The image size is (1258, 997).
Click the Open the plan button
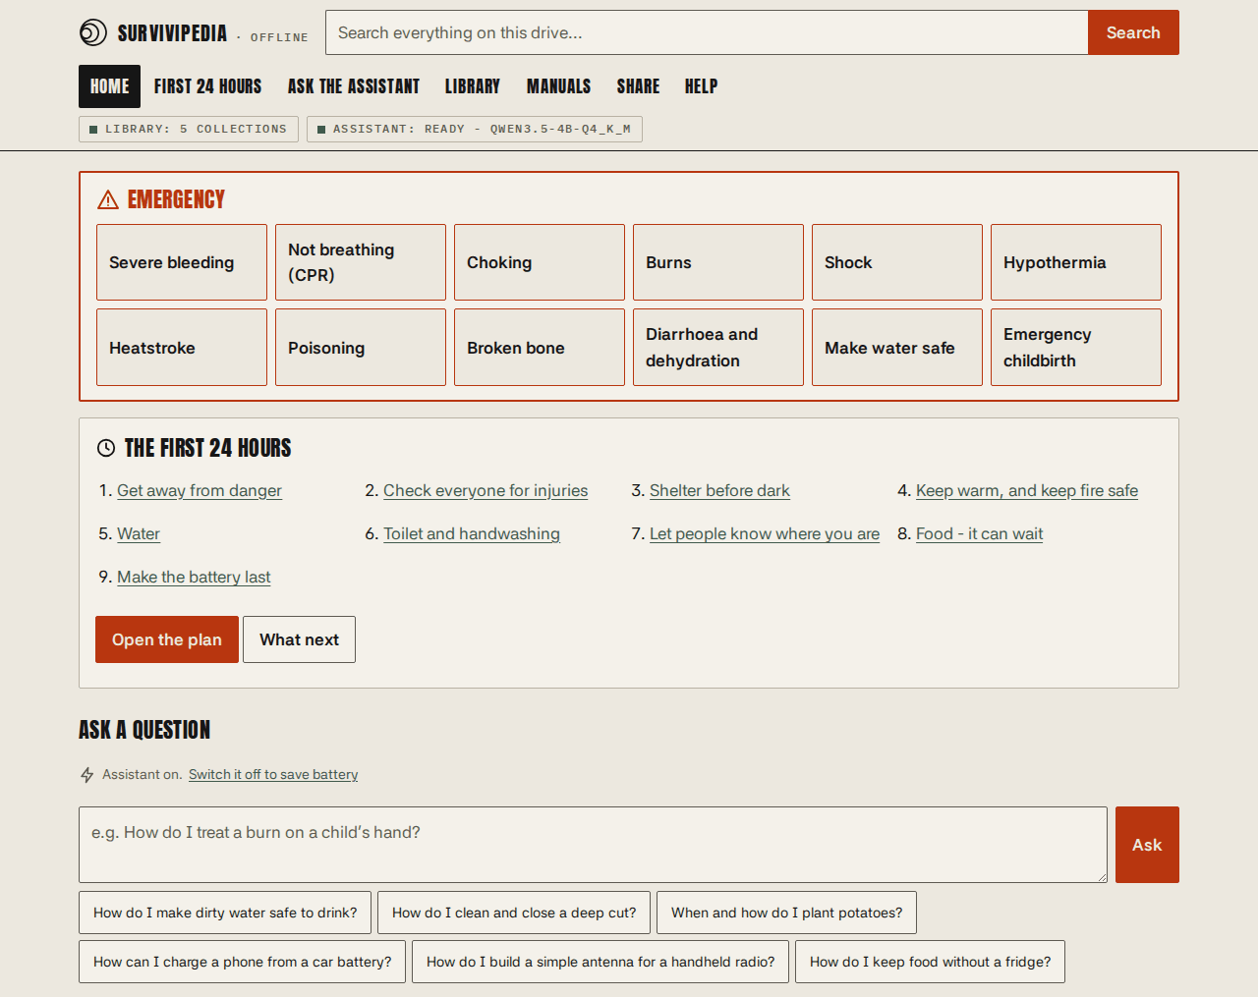pos(167,639)
